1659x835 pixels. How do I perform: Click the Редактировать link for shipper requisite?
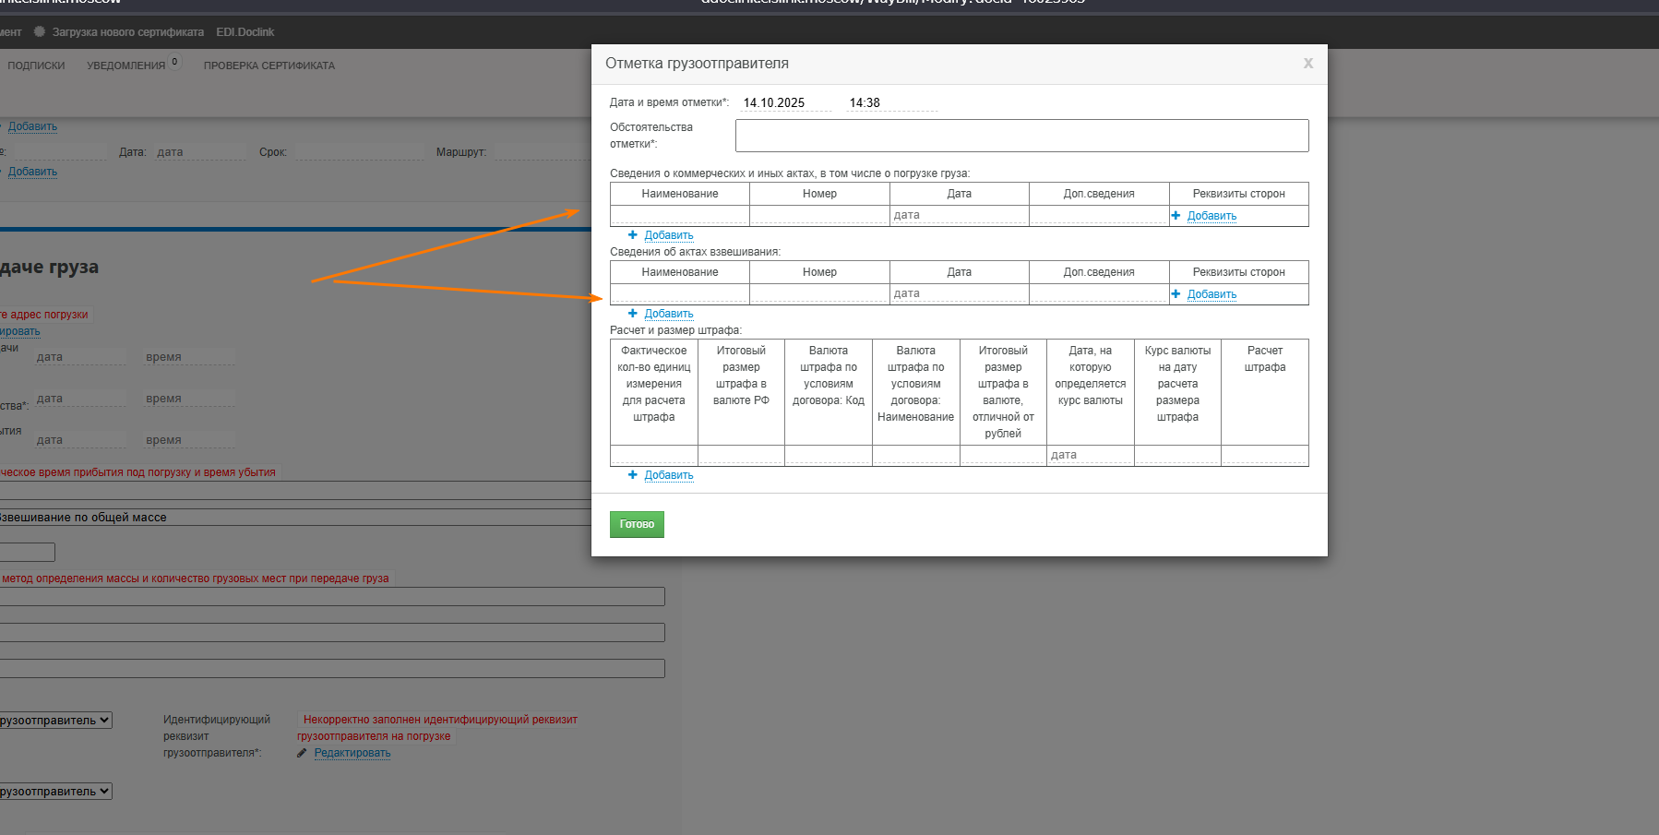[352, 753]
